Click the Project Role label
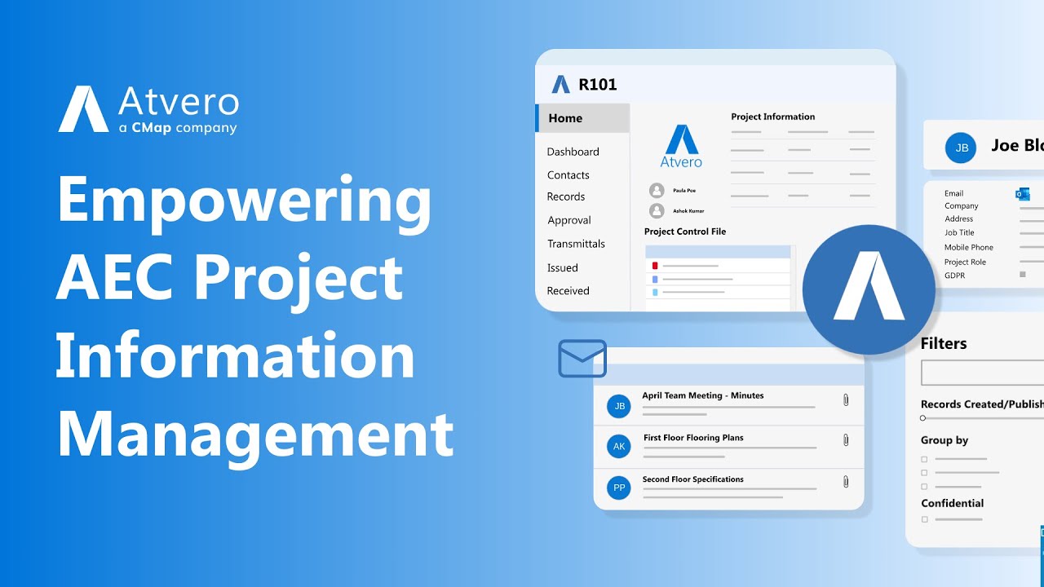This screenshot has width=1044, height=587. point(965,263)
